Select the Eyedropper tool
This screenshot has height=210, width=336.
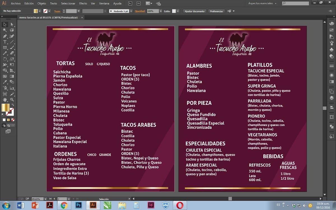[x=5, y=82]
